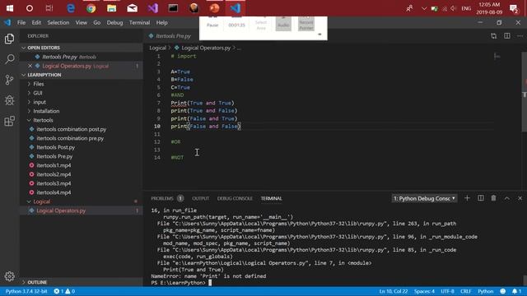Open the Terminal menu

[x=139, y=22]
